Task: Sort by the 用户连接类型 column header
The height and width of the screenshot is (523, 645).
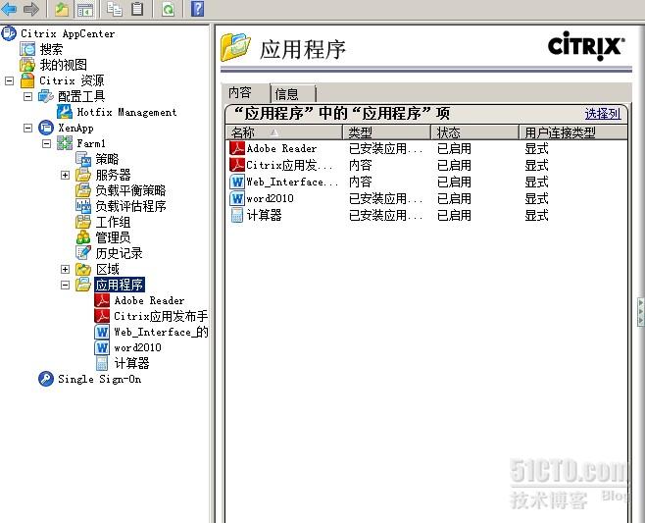Action: pyautogui.click(x=573, y=132)
